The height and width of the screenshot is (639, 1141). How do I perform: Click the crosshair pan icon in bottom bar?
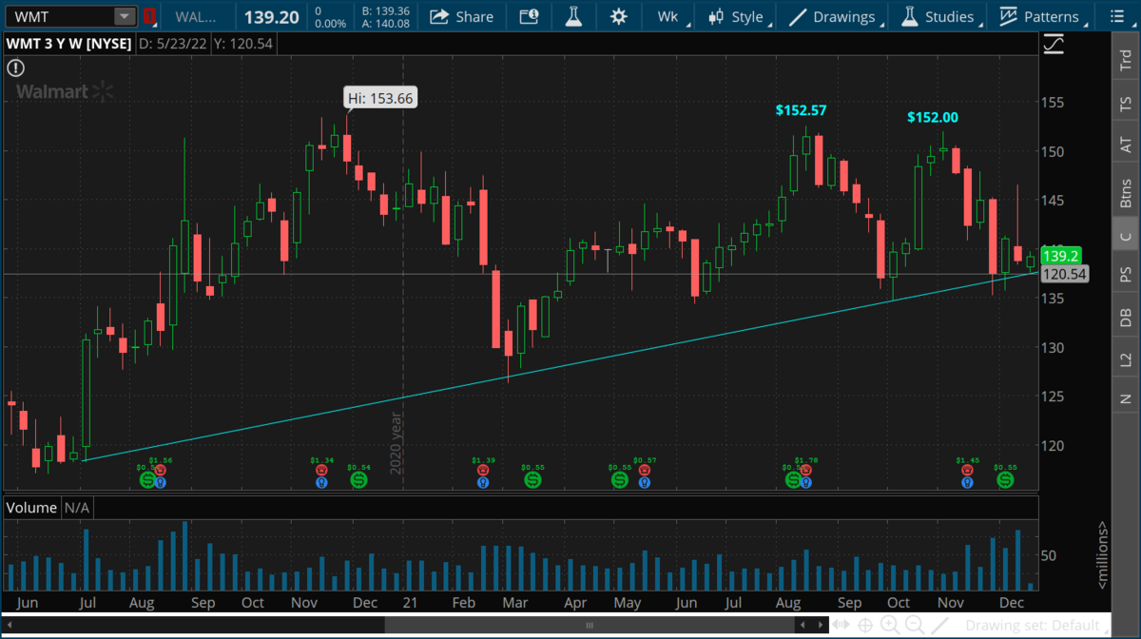865,625
